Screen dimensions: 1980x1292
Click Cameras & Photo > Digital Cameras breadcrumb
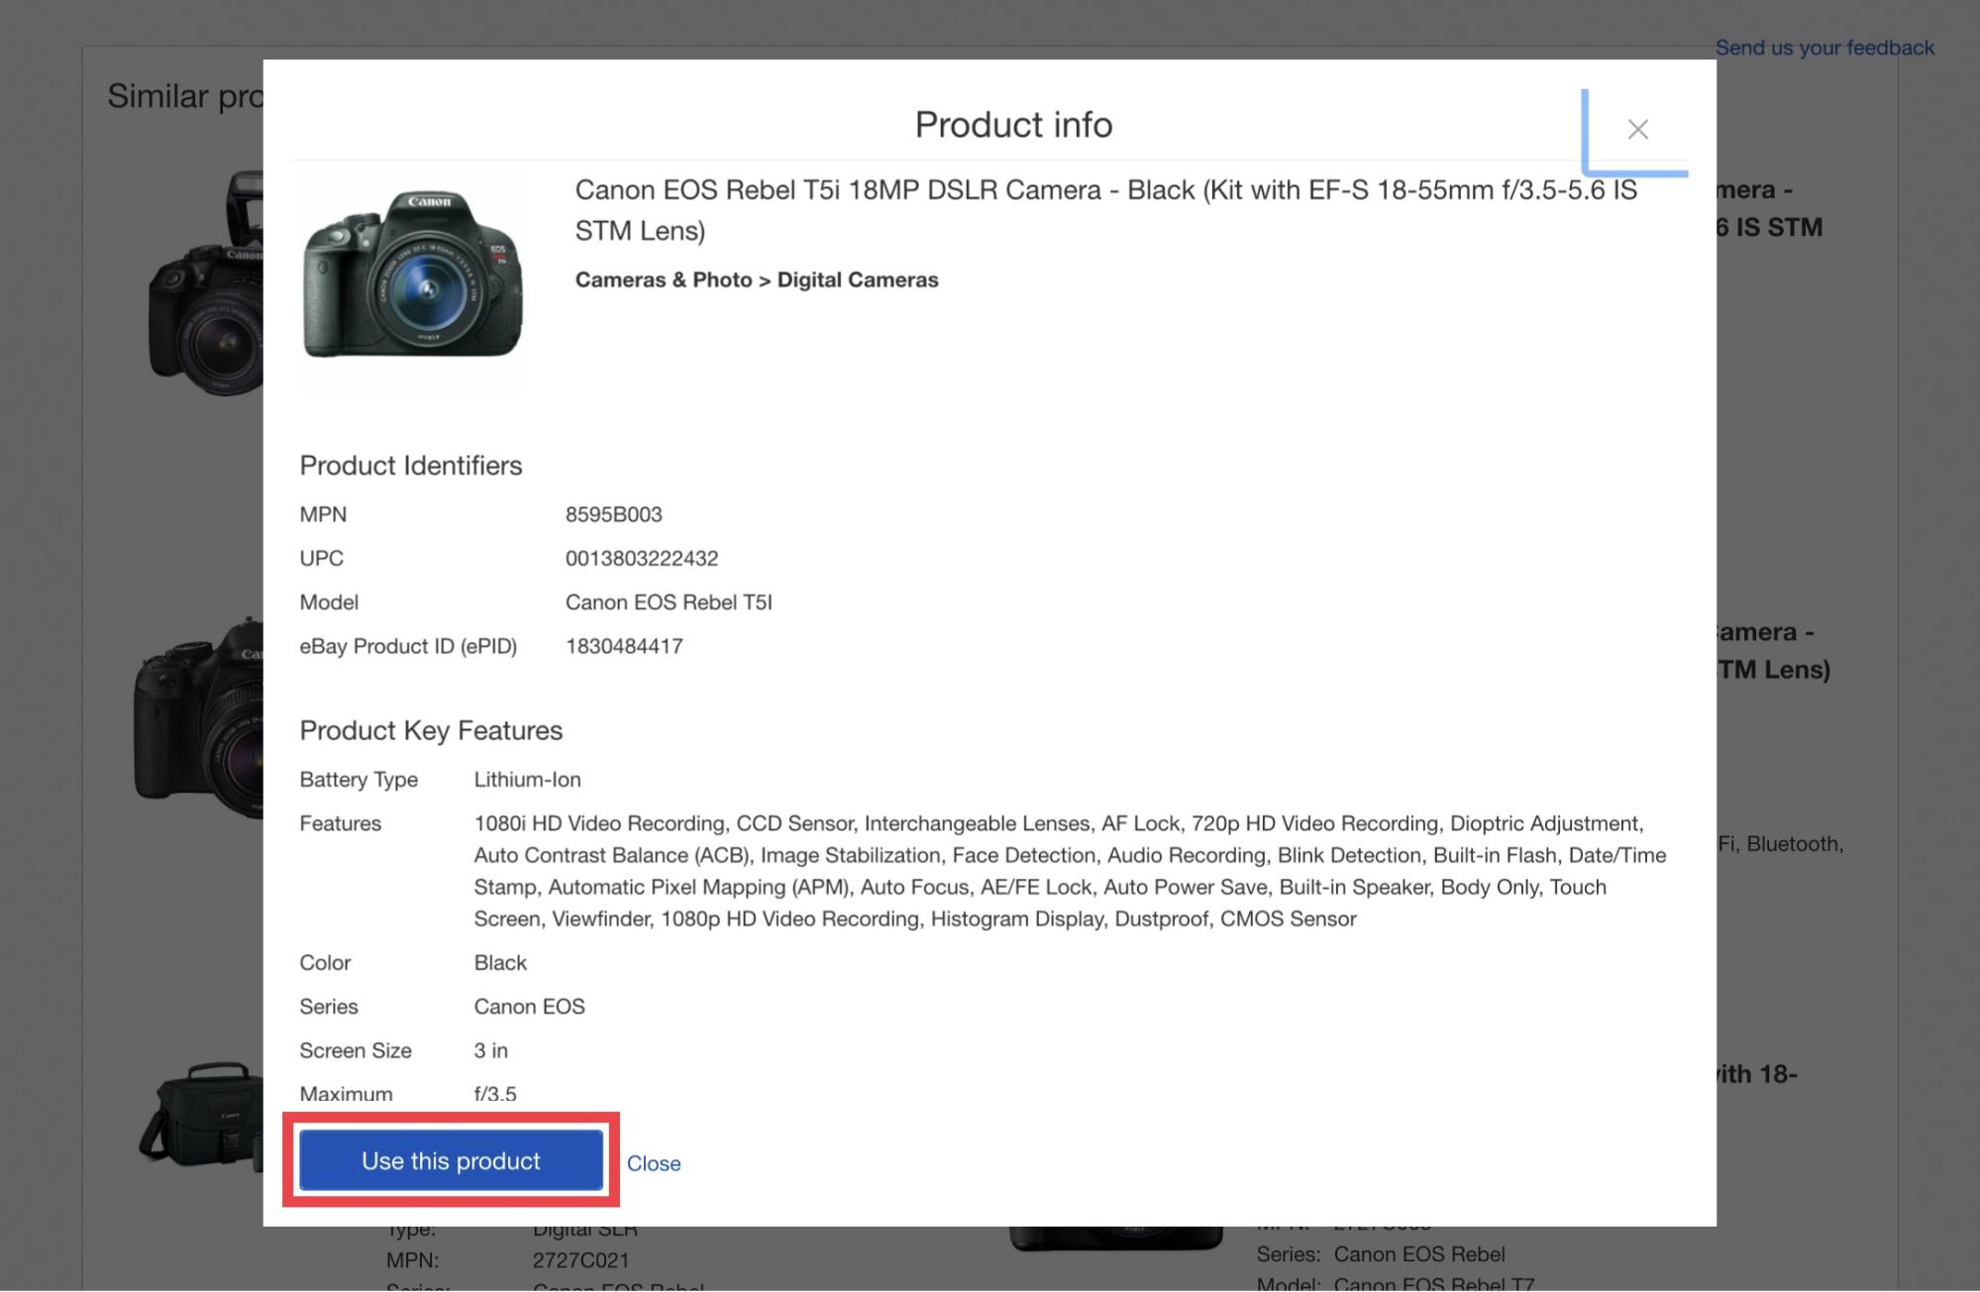[757, 280]
